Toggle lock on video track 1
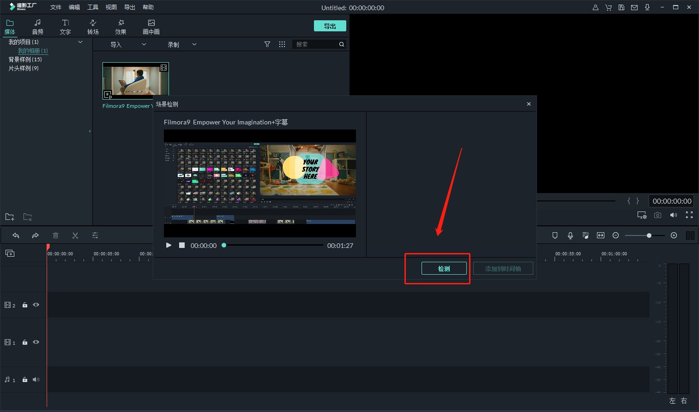Screen dimensions: 699x412 pyautogui.click(x=25, y=342)
